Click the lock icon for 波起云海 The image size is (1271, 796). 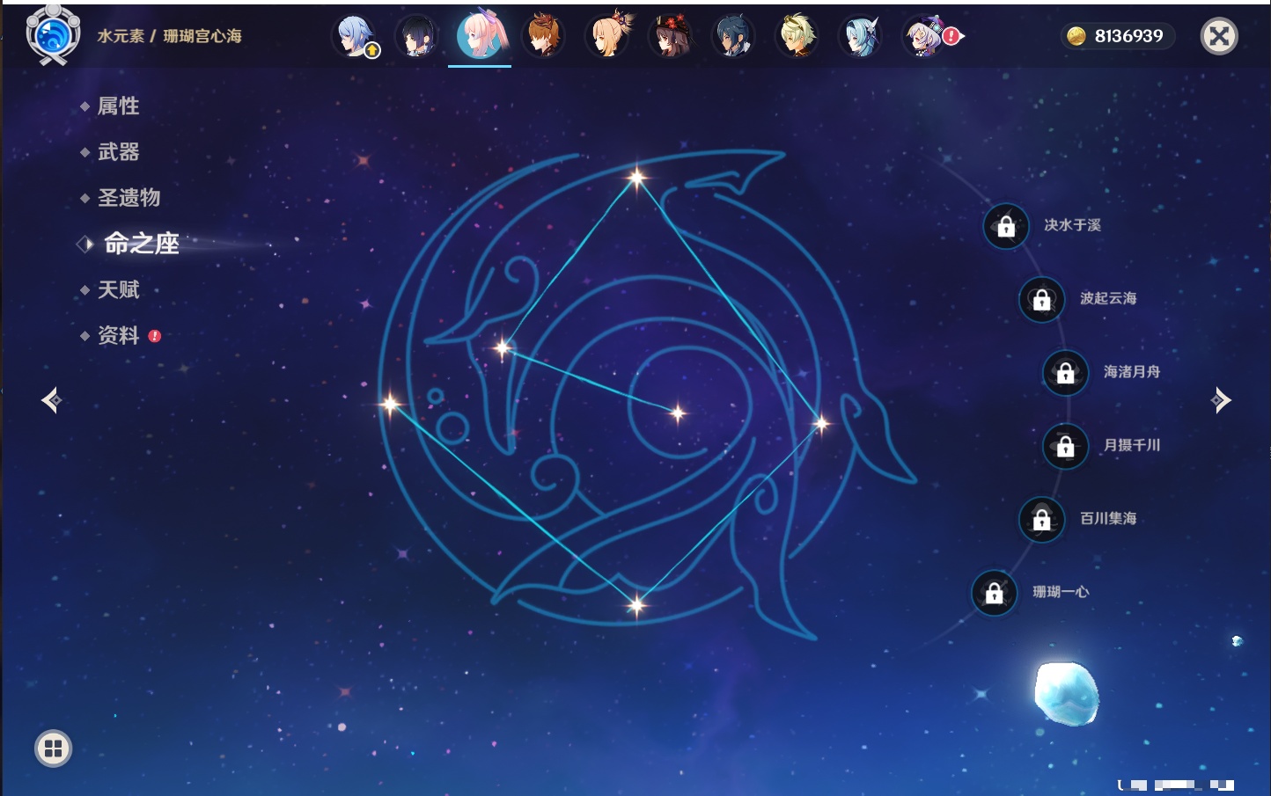[x=1041, y=299]
